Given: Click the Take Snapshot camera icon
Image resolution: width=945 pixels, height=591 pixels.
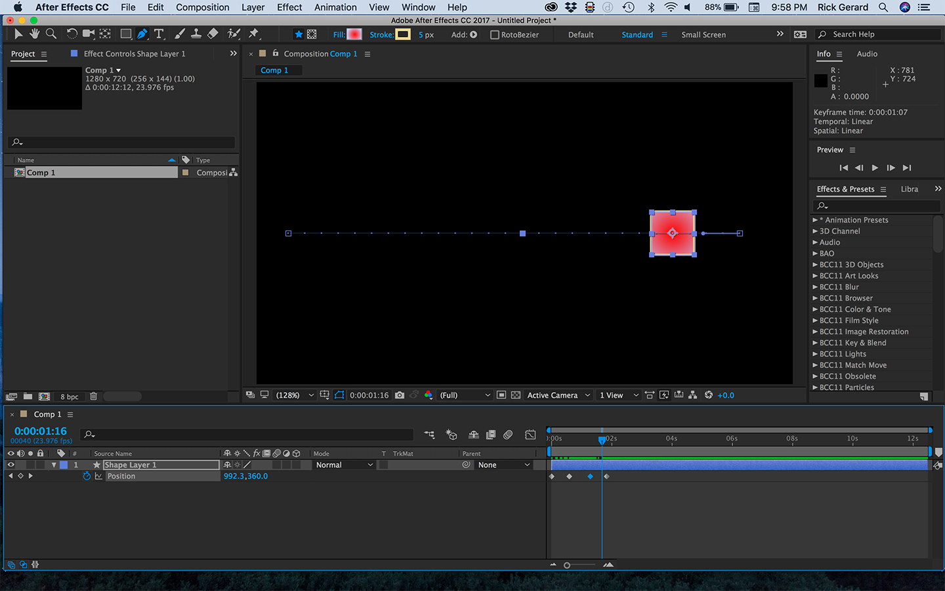Looking at the screenshot, I should (x=400, y=395).
